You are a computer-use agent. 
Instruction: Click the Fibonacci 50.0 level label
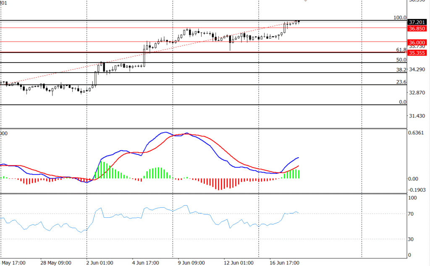(401, 60)
